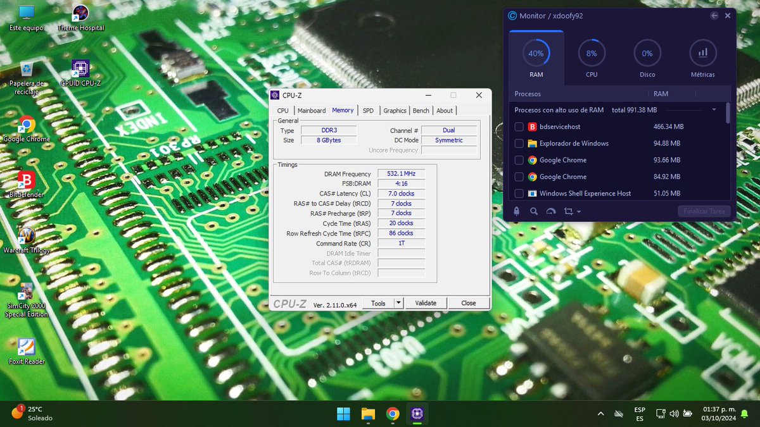Switch to the Graphics tab in CPU-Z

pos(395,111)
